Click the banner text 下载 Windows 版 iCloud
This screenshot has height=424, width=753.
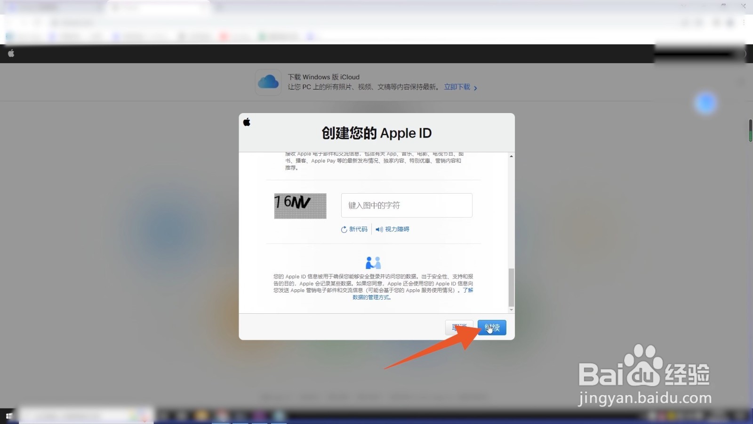324,77
